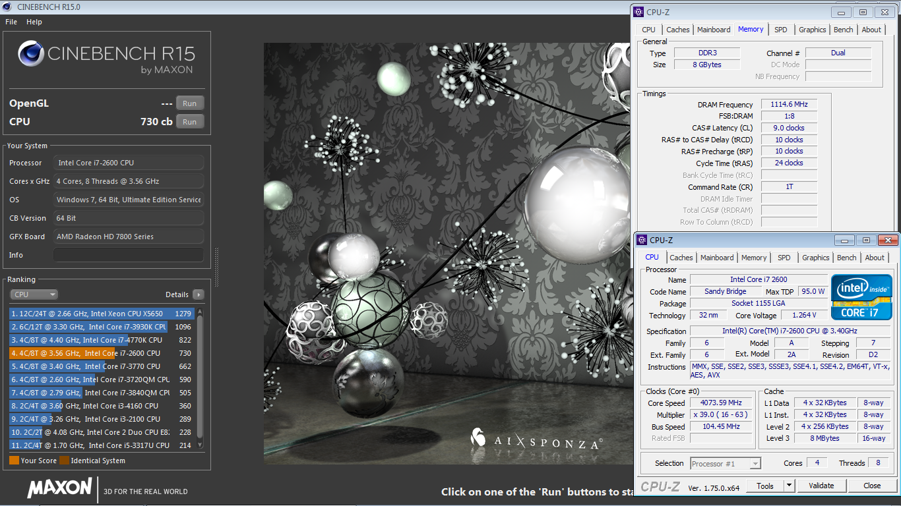Click the Core Speed 4073.59 MHz value
The width and height of the screenshot is (901, 506).
(x=722, y=403)
